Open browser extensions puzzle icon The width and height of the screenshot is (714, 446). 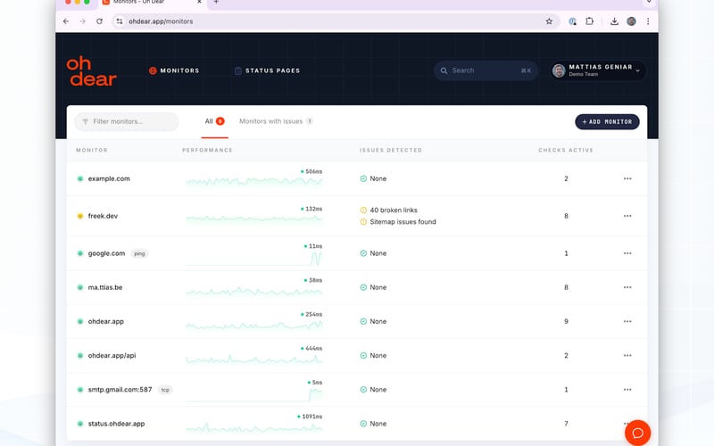click(589, 21)
